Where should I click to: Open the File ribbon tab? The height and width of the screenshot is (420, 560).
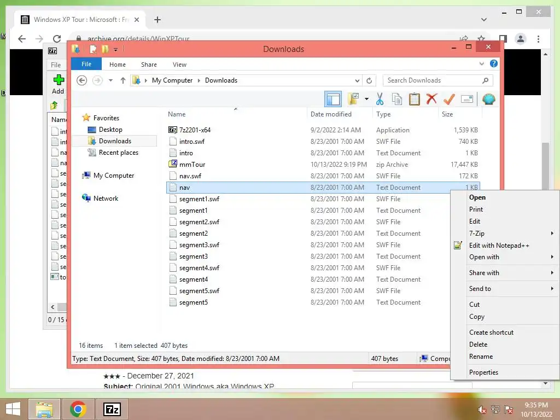[x=86, y=64]
